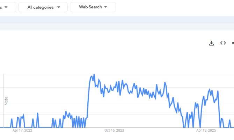Click the partially visible share icon
Screen dimensions: 234x140
(x=233, y=43)
